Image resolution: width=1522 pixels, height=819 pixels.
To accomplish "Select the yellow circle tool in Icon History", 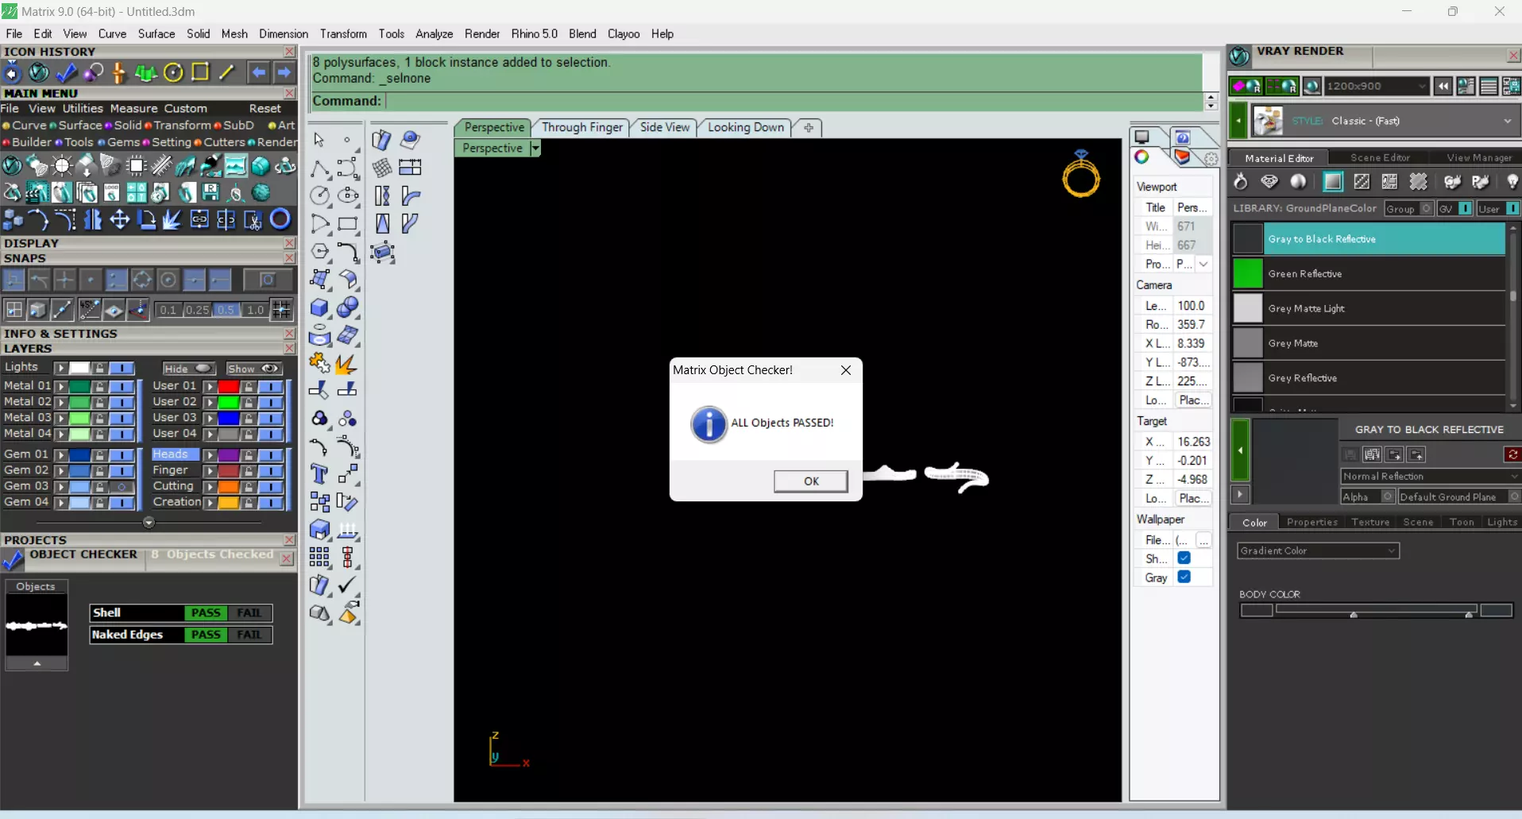I will tap(173, 73).
